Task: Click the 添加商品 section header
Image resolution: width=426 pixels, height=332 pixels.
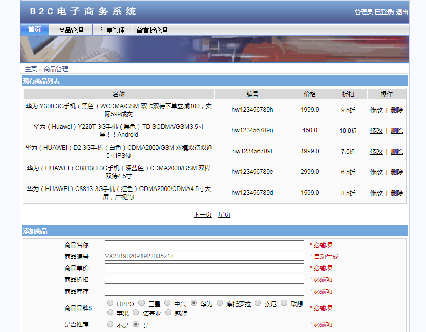Action: (215, 231)
